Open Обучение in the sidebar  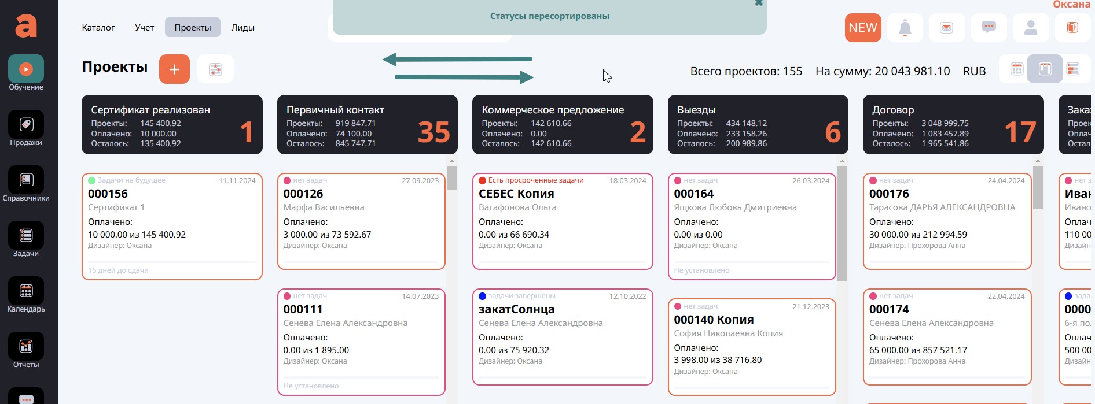26,73
